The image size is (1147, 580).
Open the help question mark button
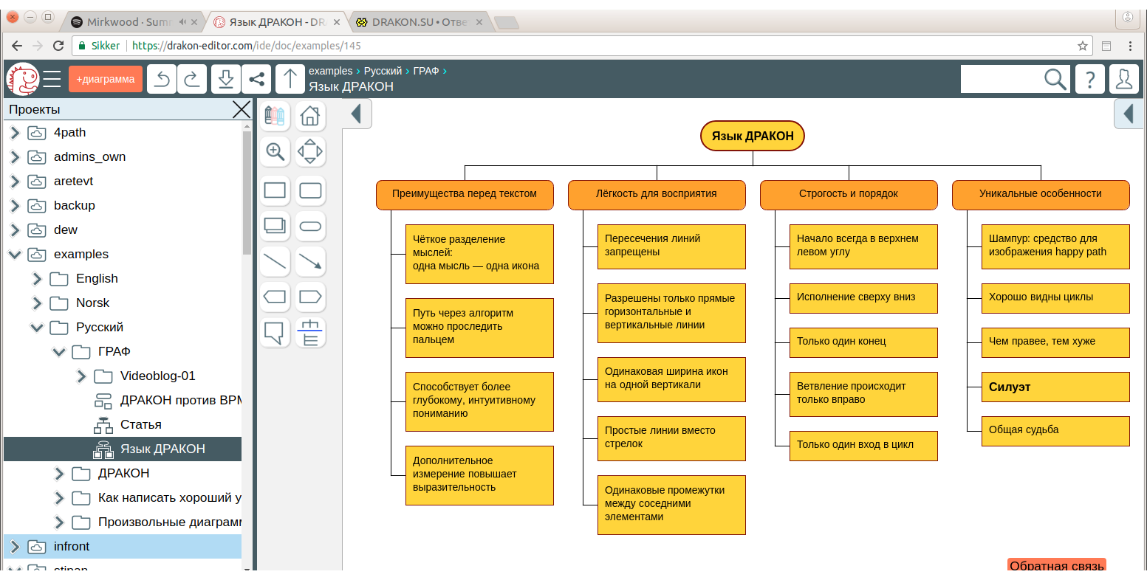(1089, 79)
